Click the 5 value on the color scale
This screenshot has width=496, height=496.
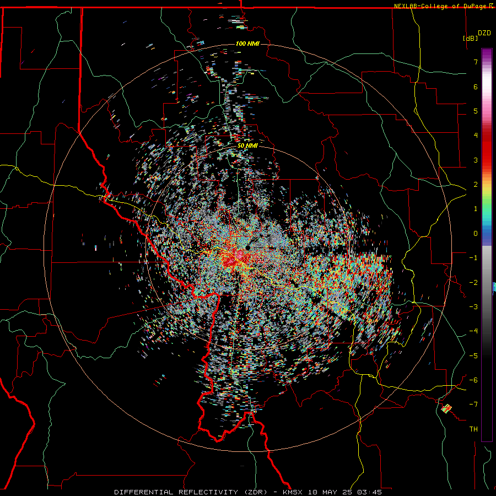pyautogui.click(x=476, y=111)
